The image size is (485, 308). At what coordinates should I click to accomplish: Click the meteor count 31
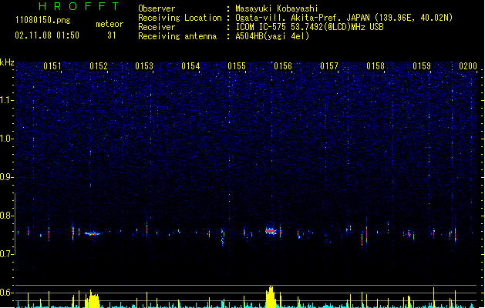(x=112, y=35)
